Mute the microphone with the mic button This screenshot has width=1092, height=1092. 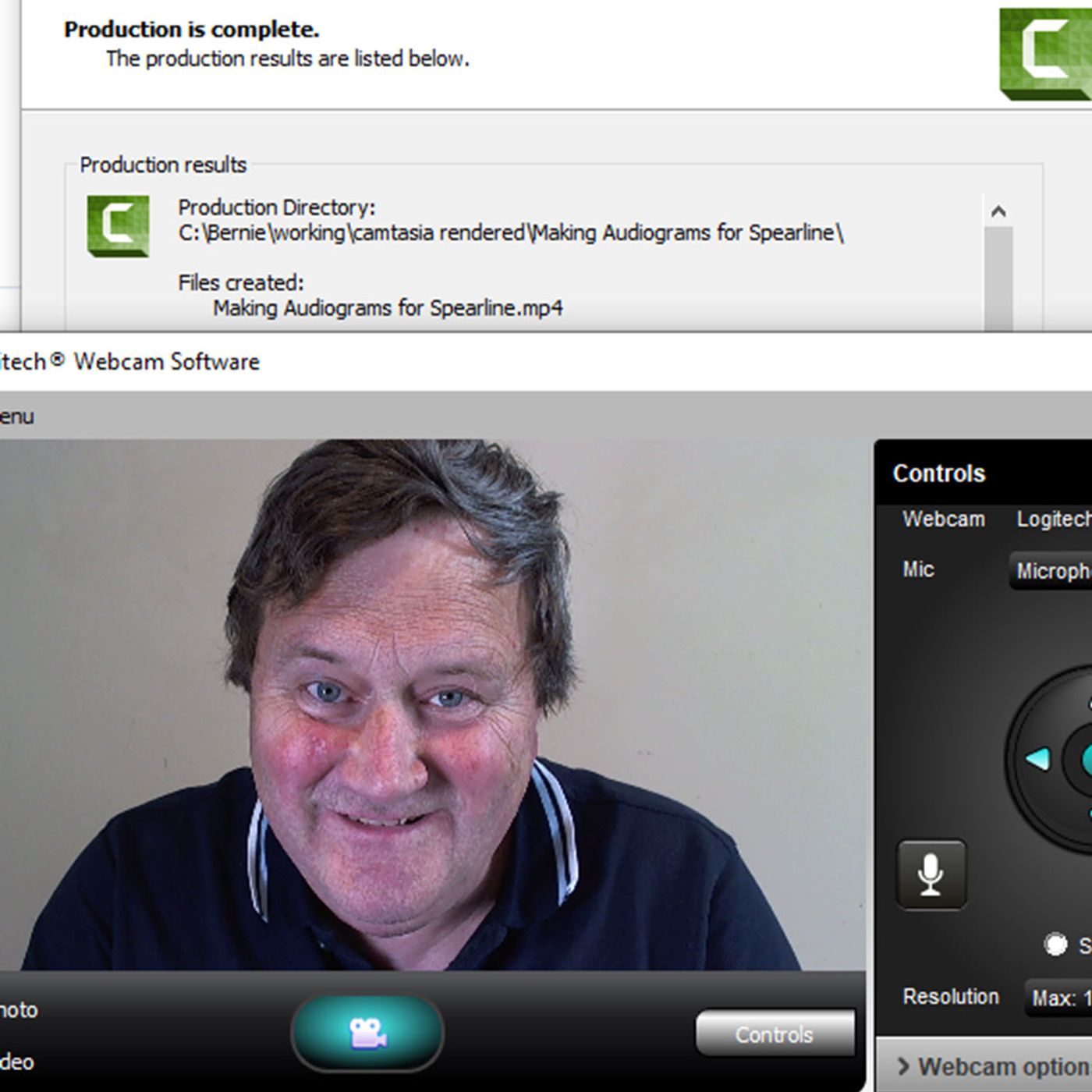pos(931,874)
